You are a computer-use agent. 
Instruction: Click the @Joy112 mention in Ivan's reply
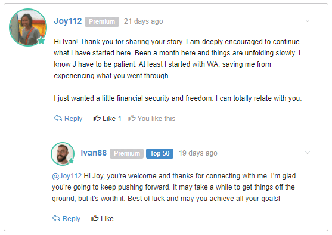click(67, 176)
